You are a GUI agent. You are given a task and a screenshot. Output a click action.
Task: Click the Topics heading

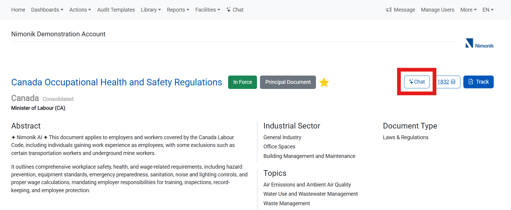click(x=275, y=173)
